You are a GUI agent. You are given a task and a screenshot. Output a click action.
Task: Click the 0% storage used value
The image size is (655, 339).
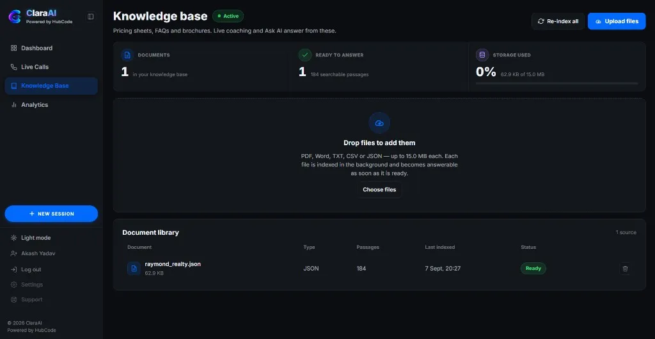click(x=486, y=72)
